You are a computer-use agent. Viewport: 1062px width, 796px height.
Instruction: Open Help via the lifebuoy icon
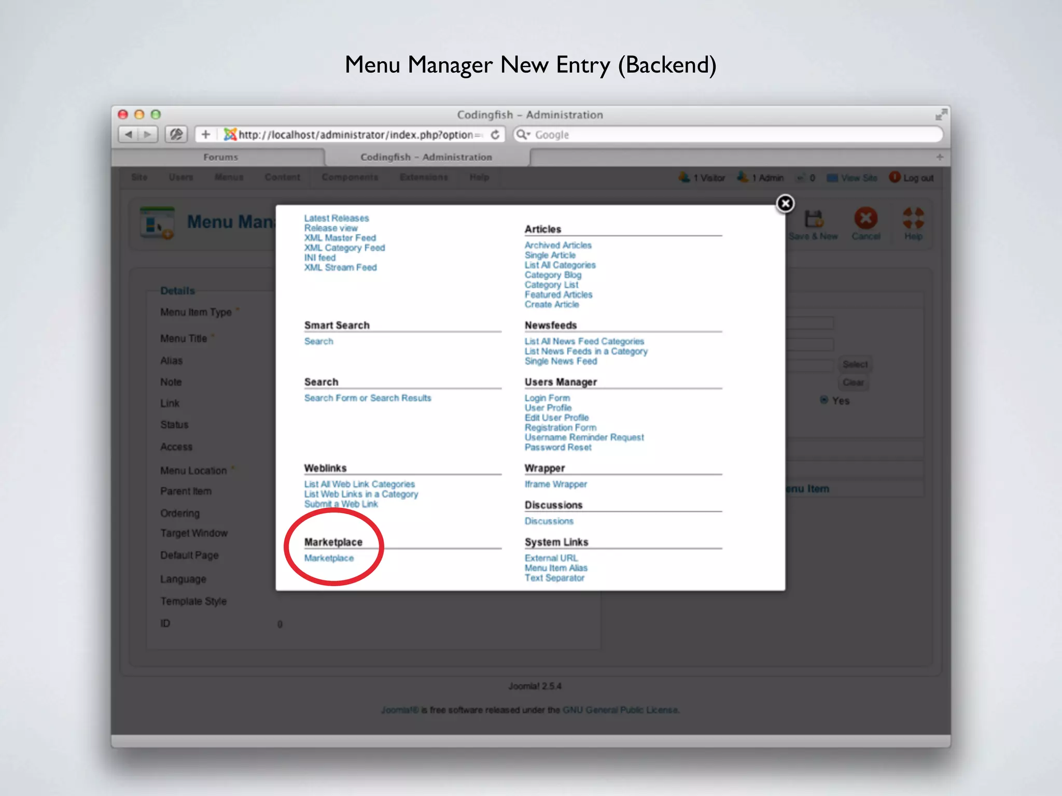pos(913,218)
